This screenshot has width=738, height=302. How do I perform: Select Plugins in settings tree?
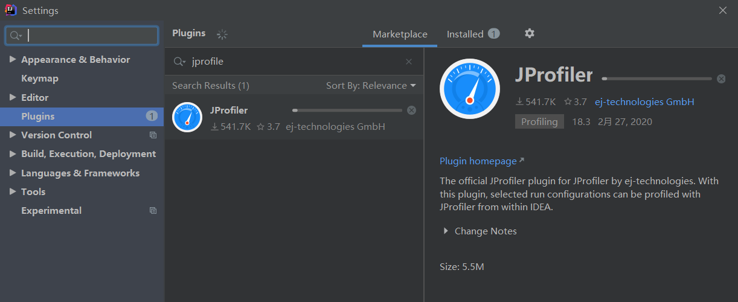[82, 117]
